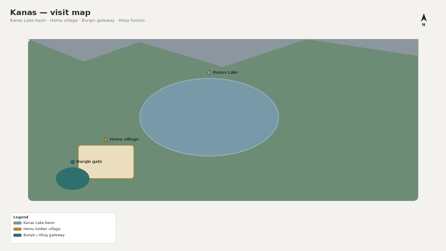The image size is (446, 251).
Task: Click the Hemu timber village legend swatch
Action: (17, 229)
